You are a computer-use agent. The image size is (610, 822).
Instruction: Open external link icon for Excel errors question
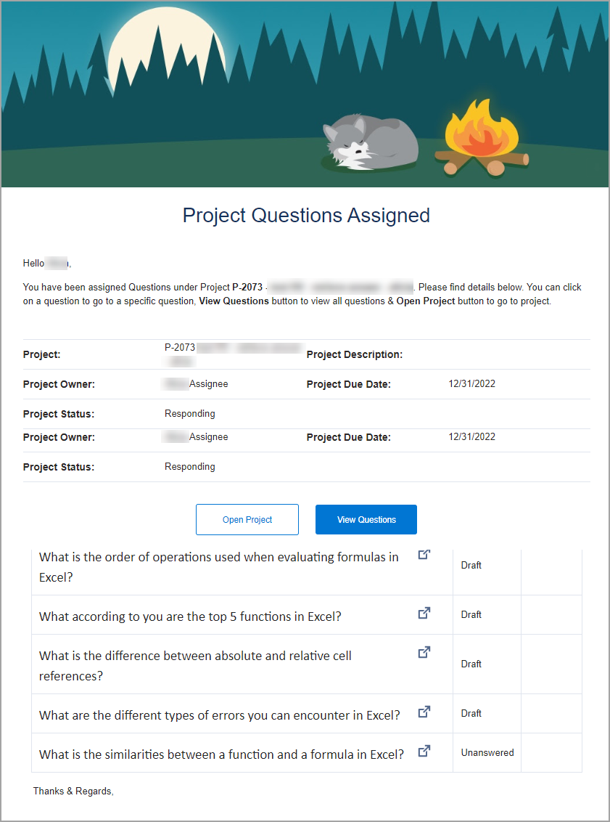coord(424,712)
